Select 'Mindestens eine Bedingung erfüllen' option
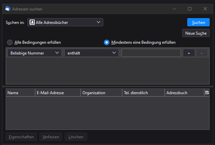Screen dimensions: 215x145 click(x=107, y=42)
